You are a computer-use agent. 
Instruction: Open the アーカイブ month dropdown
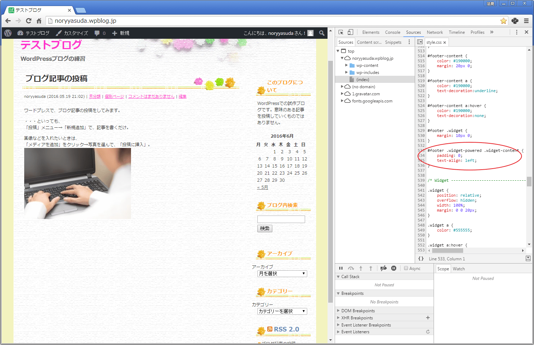[282, 274]
